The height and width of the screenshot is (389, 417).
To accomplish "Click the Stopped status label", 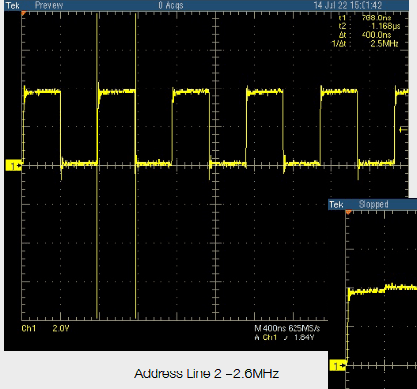I will pyautogui.click(x=373, y=205).
